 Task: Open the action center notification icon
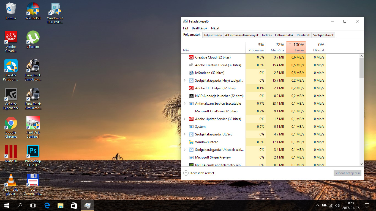pyautogui.click(x=367, y=205)
